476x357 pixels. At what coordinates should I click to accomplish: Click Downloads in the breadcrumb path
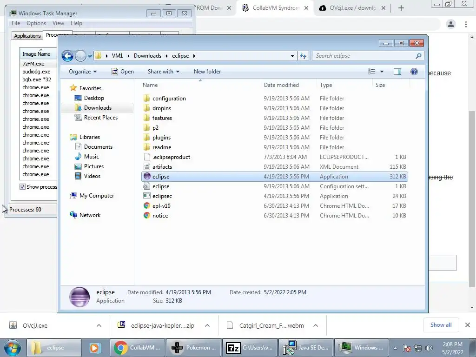[x=147, y=56]
